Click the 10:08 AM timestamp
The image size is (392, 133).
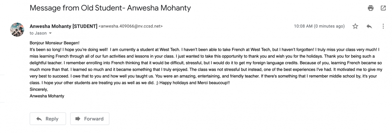click(x=319, y=26)
